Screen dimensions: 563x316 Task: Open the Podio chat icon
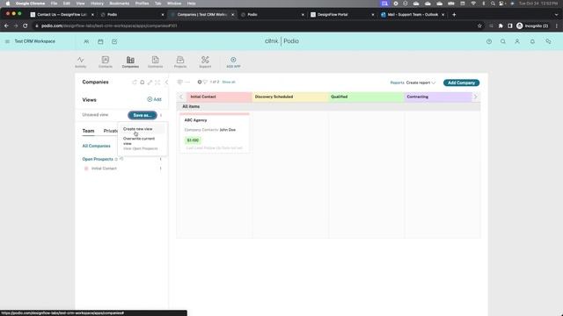point(548,41)
